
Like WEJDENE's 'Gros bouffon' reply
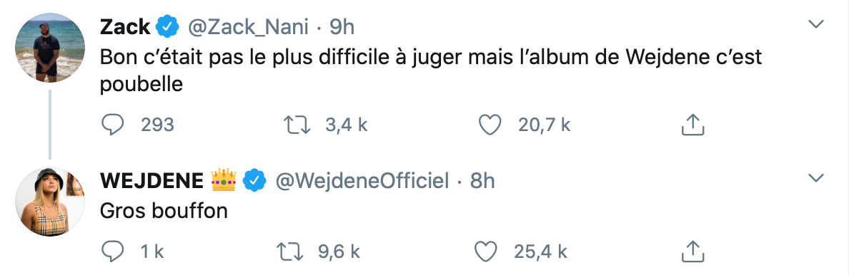click(x=485, y=251)
